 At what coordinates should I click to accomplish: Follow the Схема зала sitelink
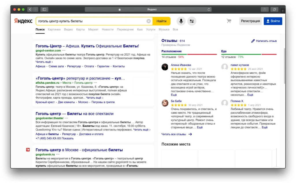point(56,66)
